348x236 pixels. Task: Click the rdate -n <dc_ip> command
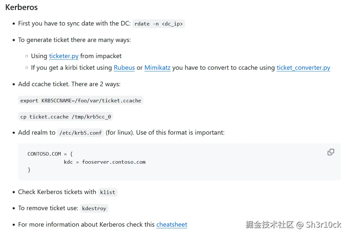point(158,24)
